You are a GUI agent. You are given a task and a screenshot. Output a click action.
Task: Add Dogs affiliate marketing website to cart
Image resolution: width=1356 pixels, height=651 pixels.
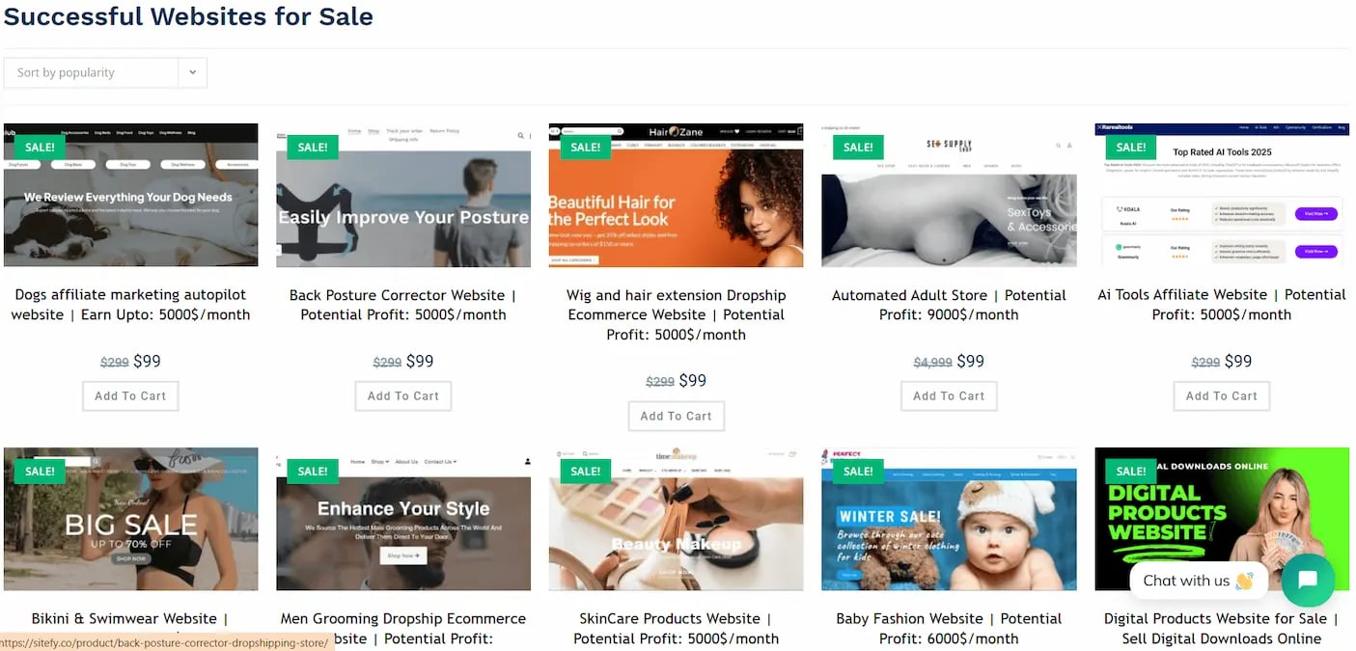coord(130,395)
